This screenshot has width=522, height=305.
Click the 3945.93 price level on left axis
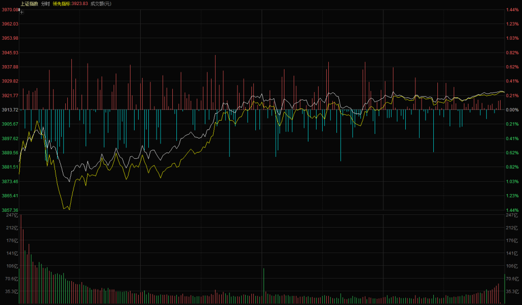click(x=10, y=52)
